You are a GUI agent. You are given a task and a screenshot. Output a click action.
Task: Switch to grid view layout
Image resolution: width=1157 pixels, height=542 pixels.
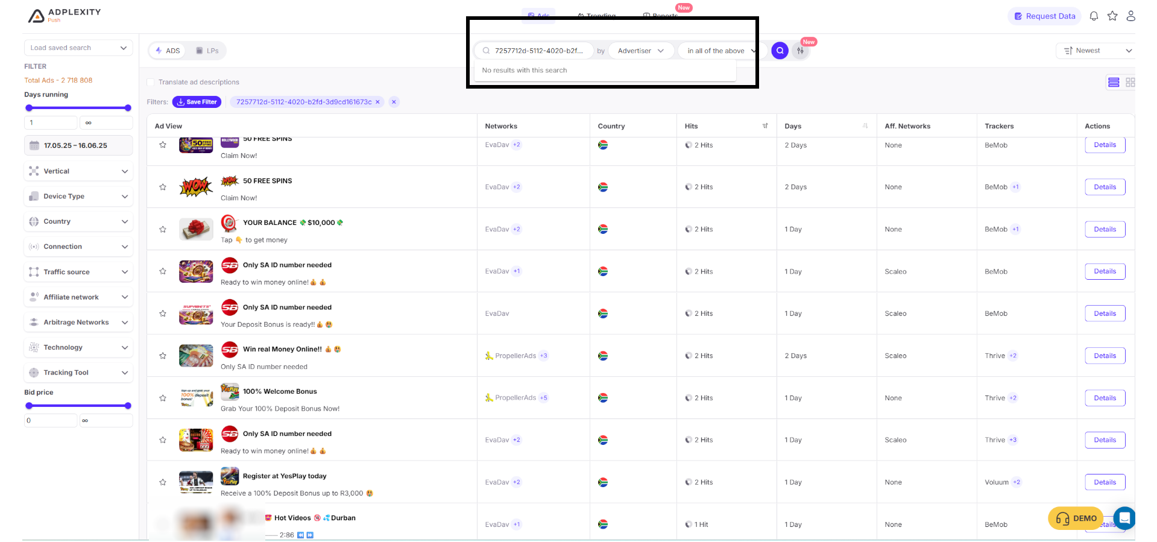coord(1130,82)
